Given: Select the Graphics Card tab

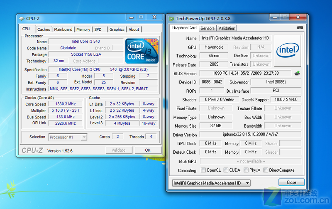Looking at the screenshot, I should pyautogui.click(x=184, y=28).
